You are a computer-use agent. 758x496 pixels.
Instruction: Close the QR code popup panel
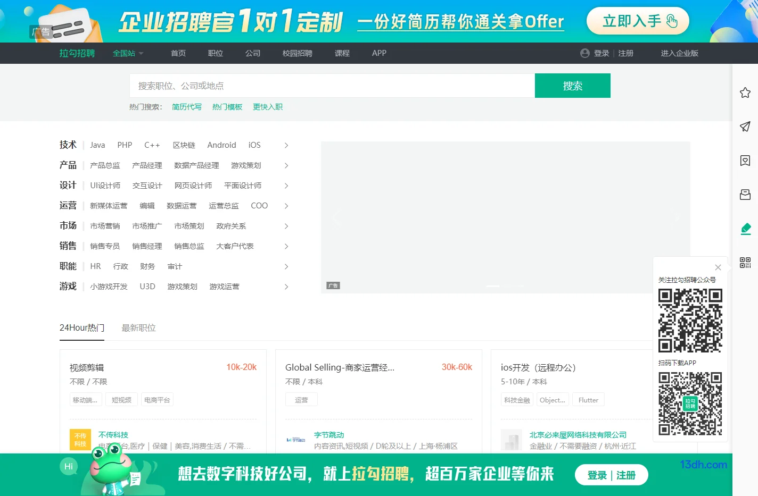[x=718, y=267]
